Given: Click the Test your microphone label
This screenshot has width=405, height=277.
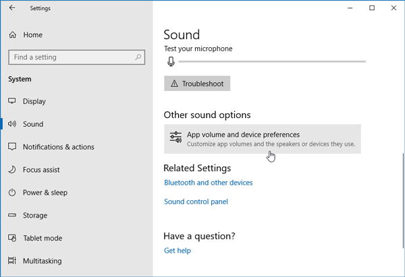Looking at the screenshot, I should click(198, 49).
